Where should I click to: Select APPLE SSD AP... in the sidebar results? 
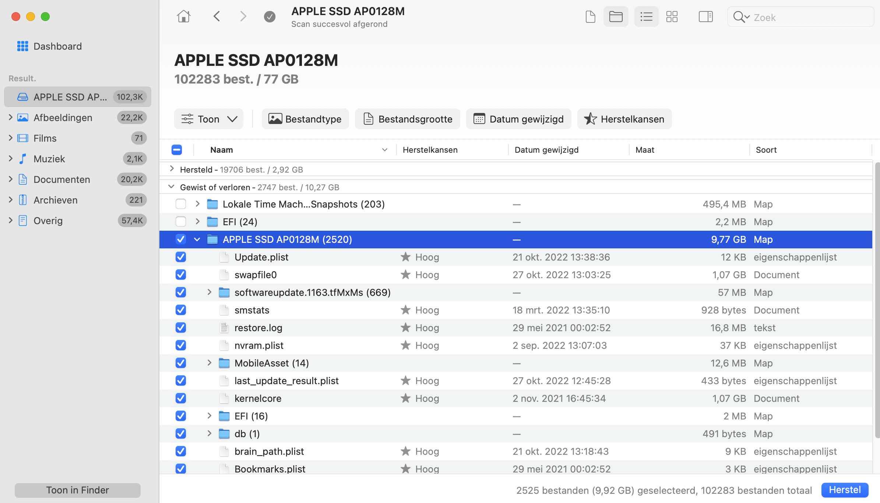(78, 97)
